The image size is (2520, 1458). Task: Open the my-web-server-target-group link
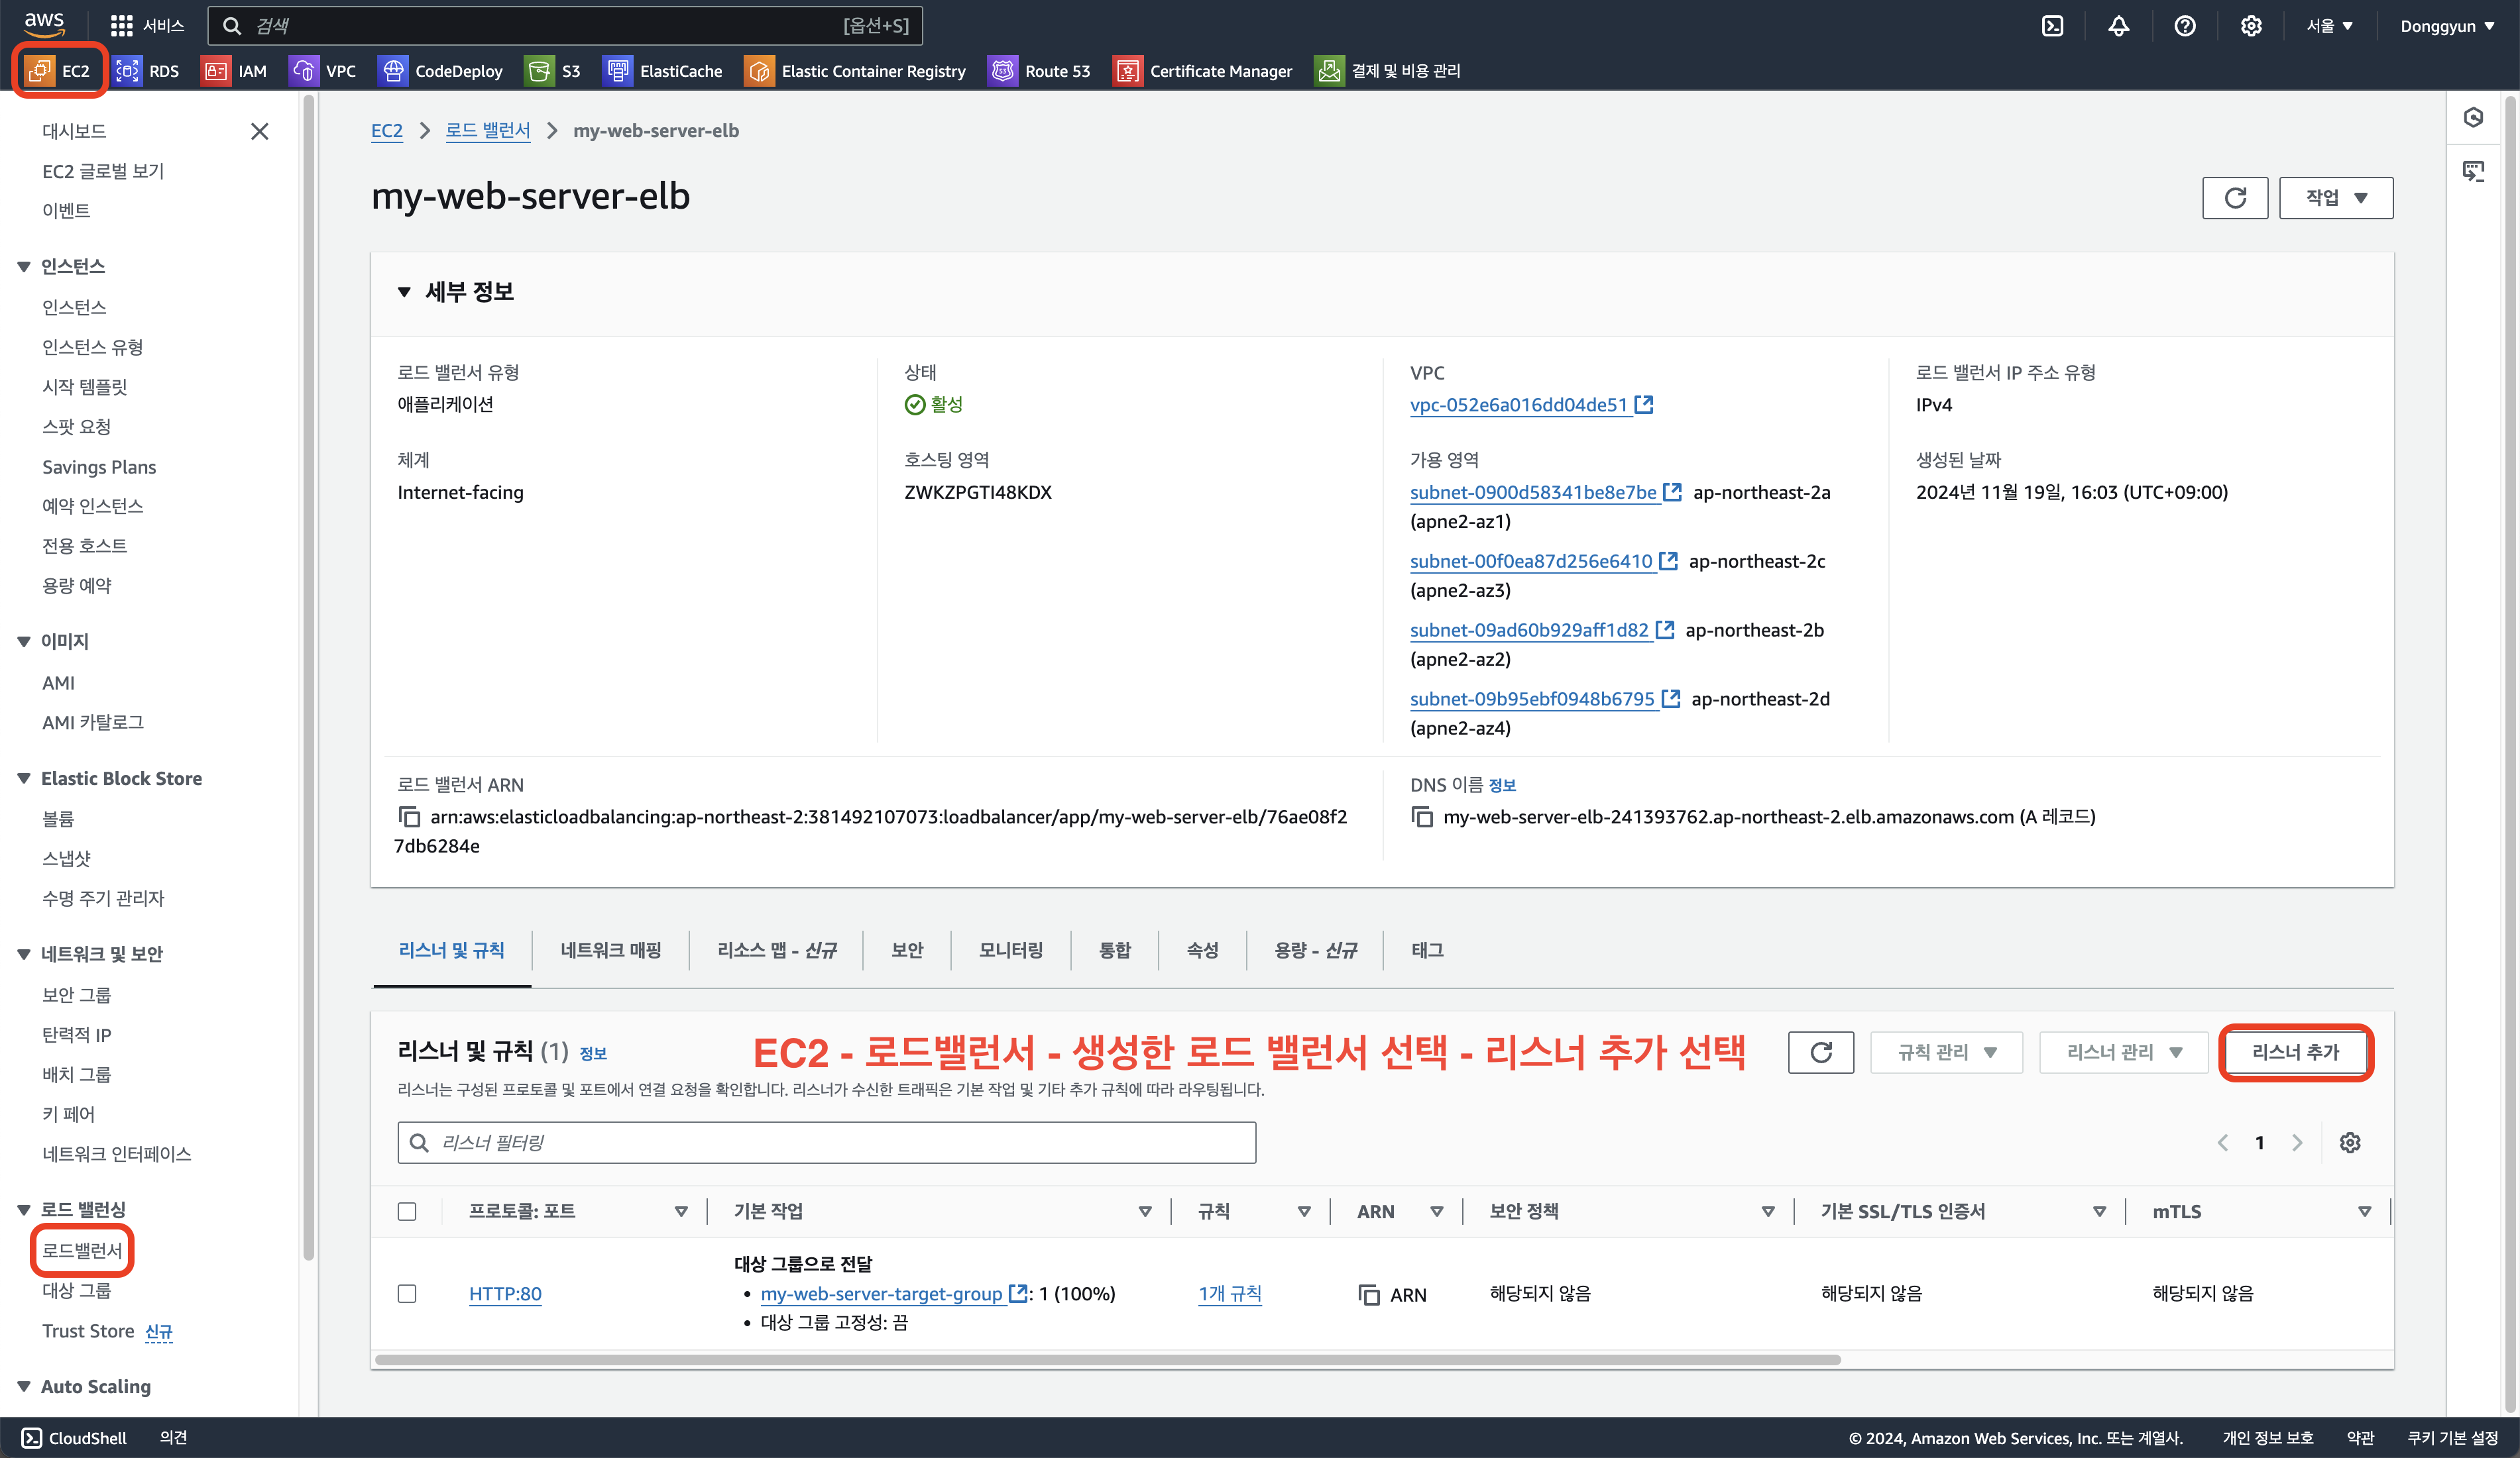click(880, 1293)
